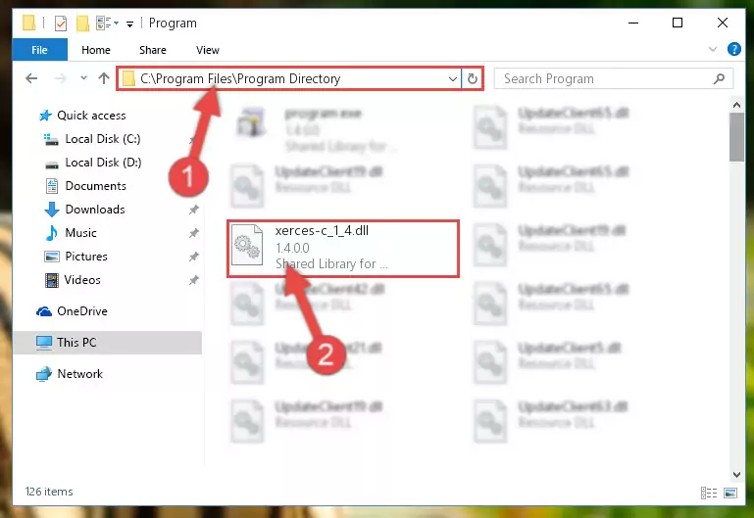The width and height of the screenshot is (754, 518).
Task: Click the 126 items status text
Action: [x=49, y=492]
